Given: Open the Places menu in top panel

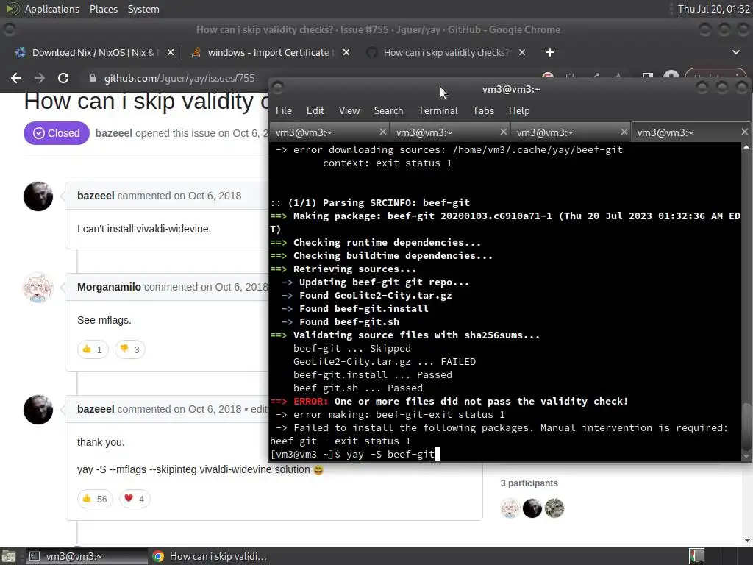Looking at the screenshot, I should pos(103,9).
